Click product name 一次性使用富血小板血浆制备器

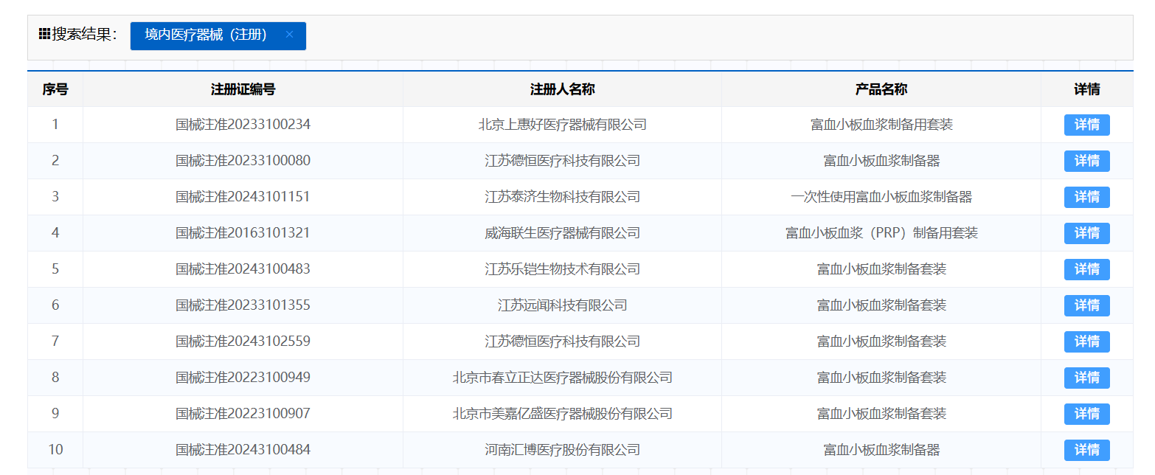click(x=881, y=197)
